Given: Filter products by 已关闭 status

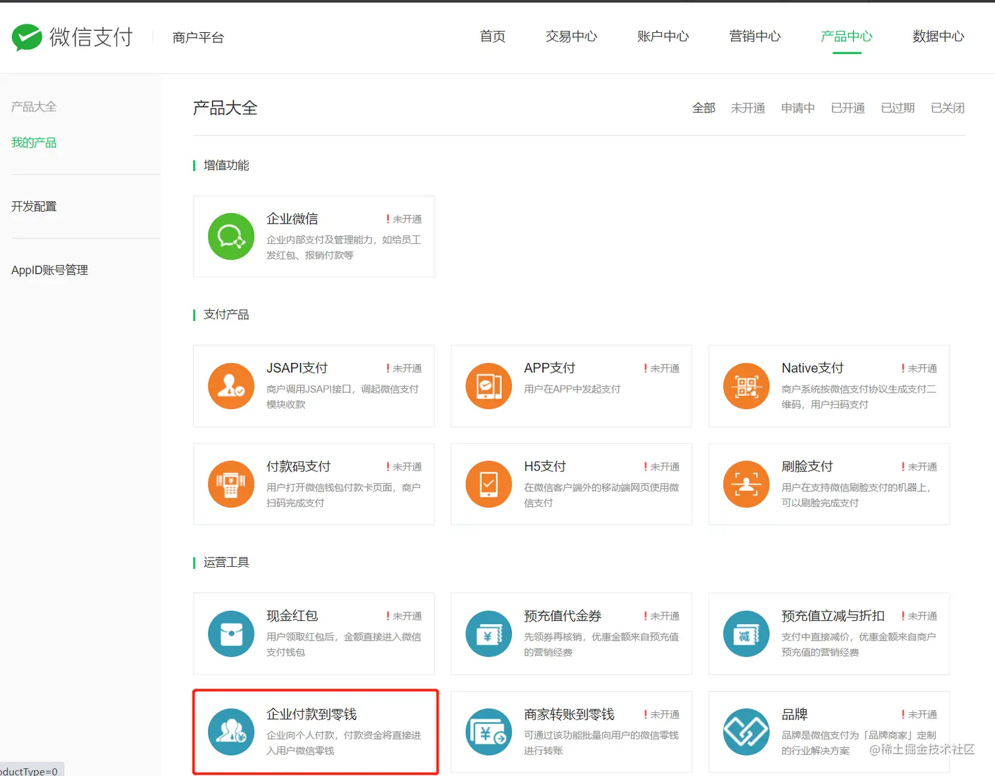Looking at the screenshot, I should [948, 108].
